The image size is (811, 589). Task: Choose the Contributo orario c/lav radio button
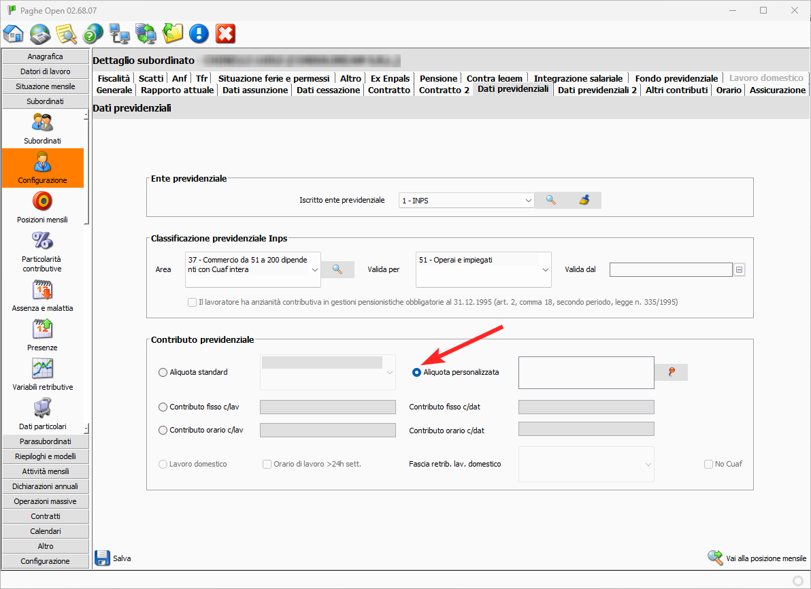click(163, 430)
